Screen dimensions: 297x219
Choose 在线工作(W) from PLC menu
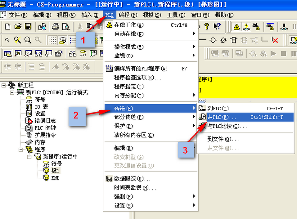click(151, 25)
